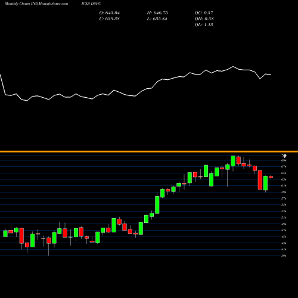Image resolution: width=298 pixels, height=298 pixels.
Task: Click the 694 price axis label
Action: [284, 160]
